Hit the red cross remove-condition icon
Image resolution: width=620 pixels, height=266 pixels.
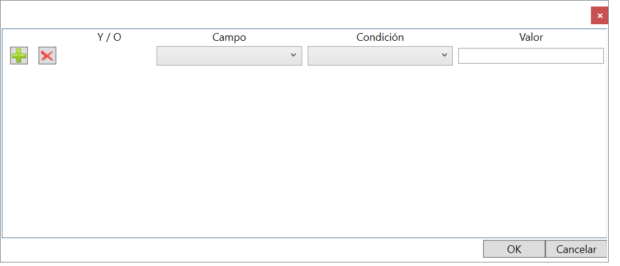tap(47, 56)
